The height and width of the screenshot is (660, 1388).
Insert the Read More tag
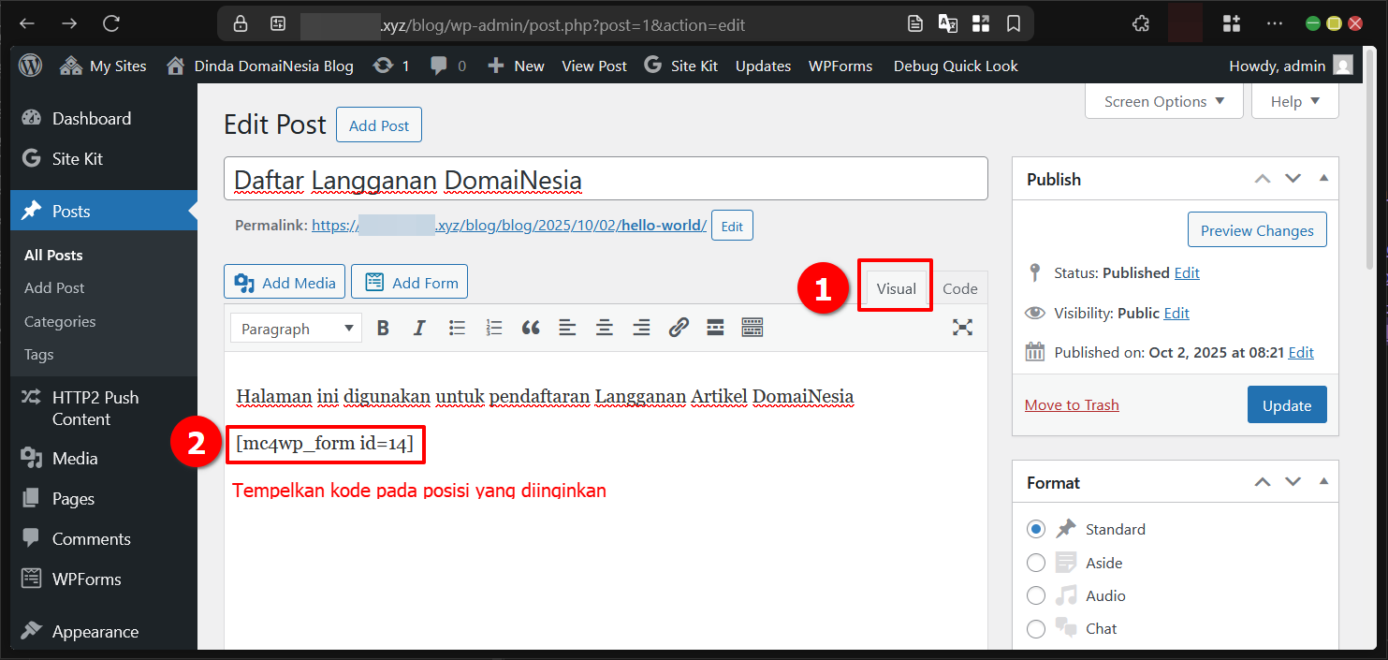tap(715, 327)
